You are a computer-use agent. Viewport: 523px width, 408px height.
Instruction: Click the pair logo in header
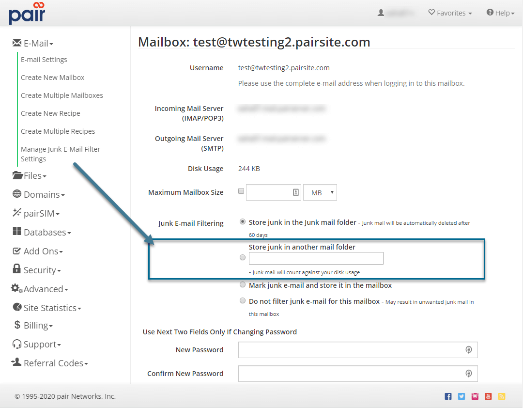27,13
